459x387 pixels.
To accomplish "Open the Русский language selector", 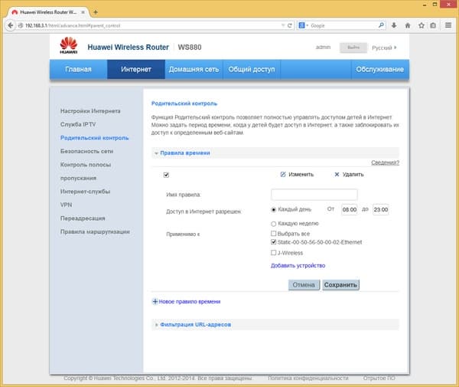I will coord(384,48).
